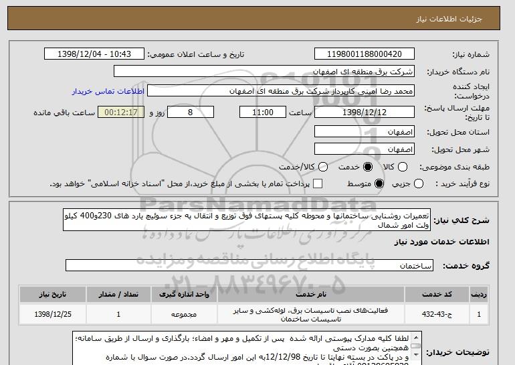Click the نوع فرآیند خرید label
This screenshot has width=515, height=365.
pos(462,184)
